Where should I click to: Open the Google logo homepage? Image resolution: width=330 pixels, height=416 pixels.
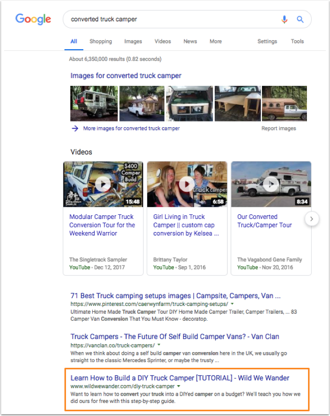pyautogui.click(x=33, y=19)
